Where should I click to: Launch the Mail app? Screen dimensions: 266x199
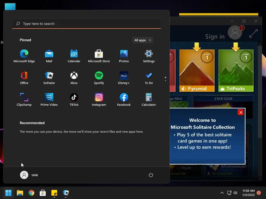point(49,56)
